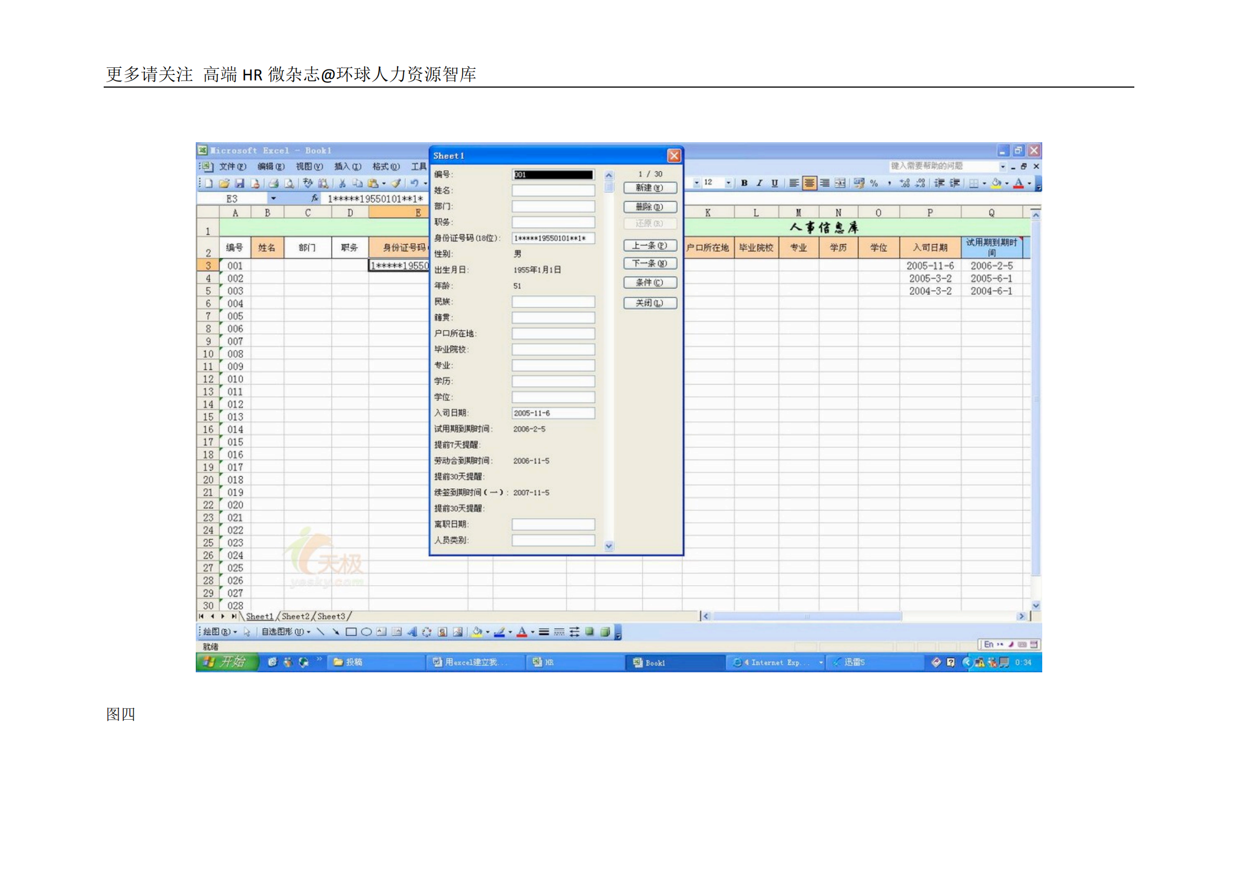
Task: Click the Save icon on the Standard toolbar
Action: [x=240, y=184]
